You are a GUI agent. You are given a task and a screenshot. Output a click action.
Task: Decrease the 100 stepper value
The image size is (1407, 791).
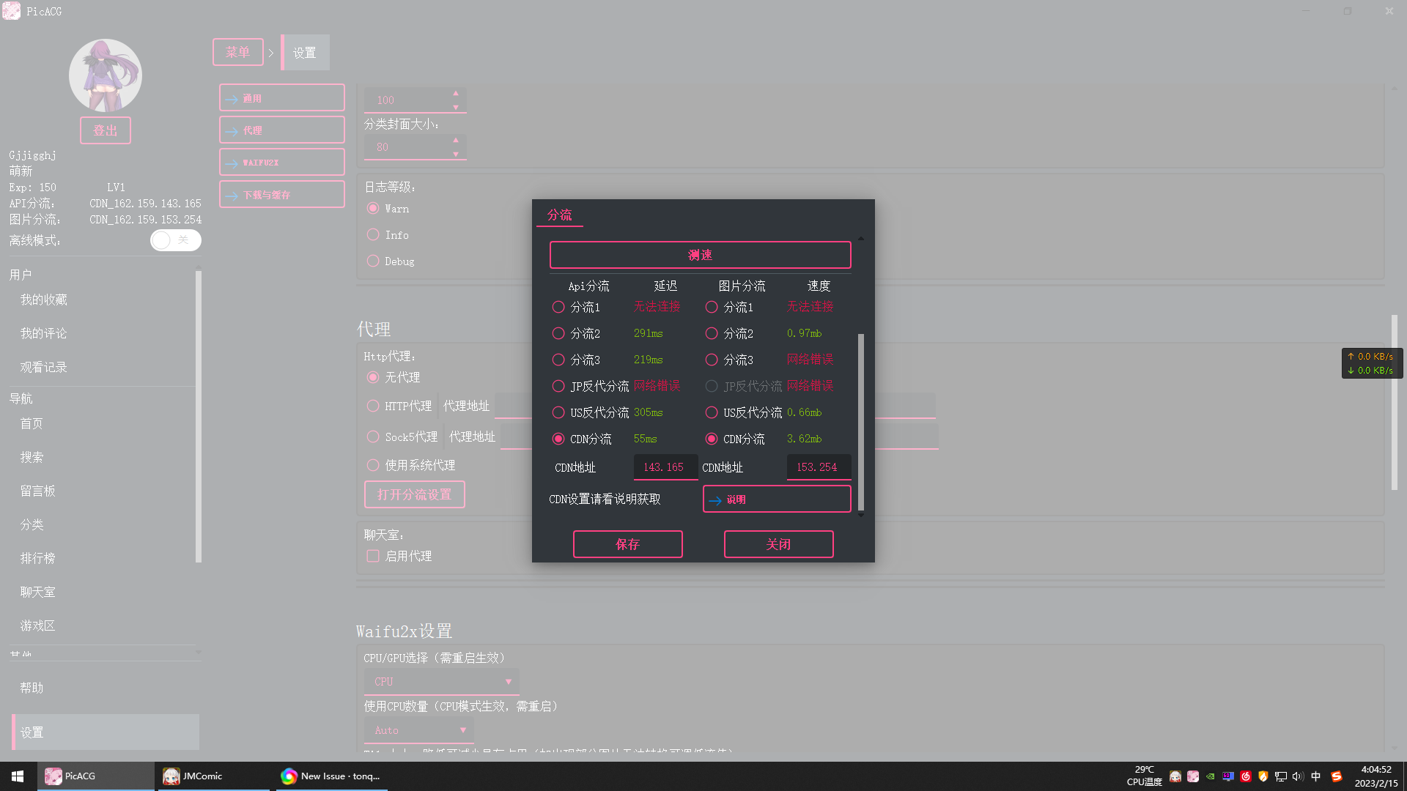456,107
